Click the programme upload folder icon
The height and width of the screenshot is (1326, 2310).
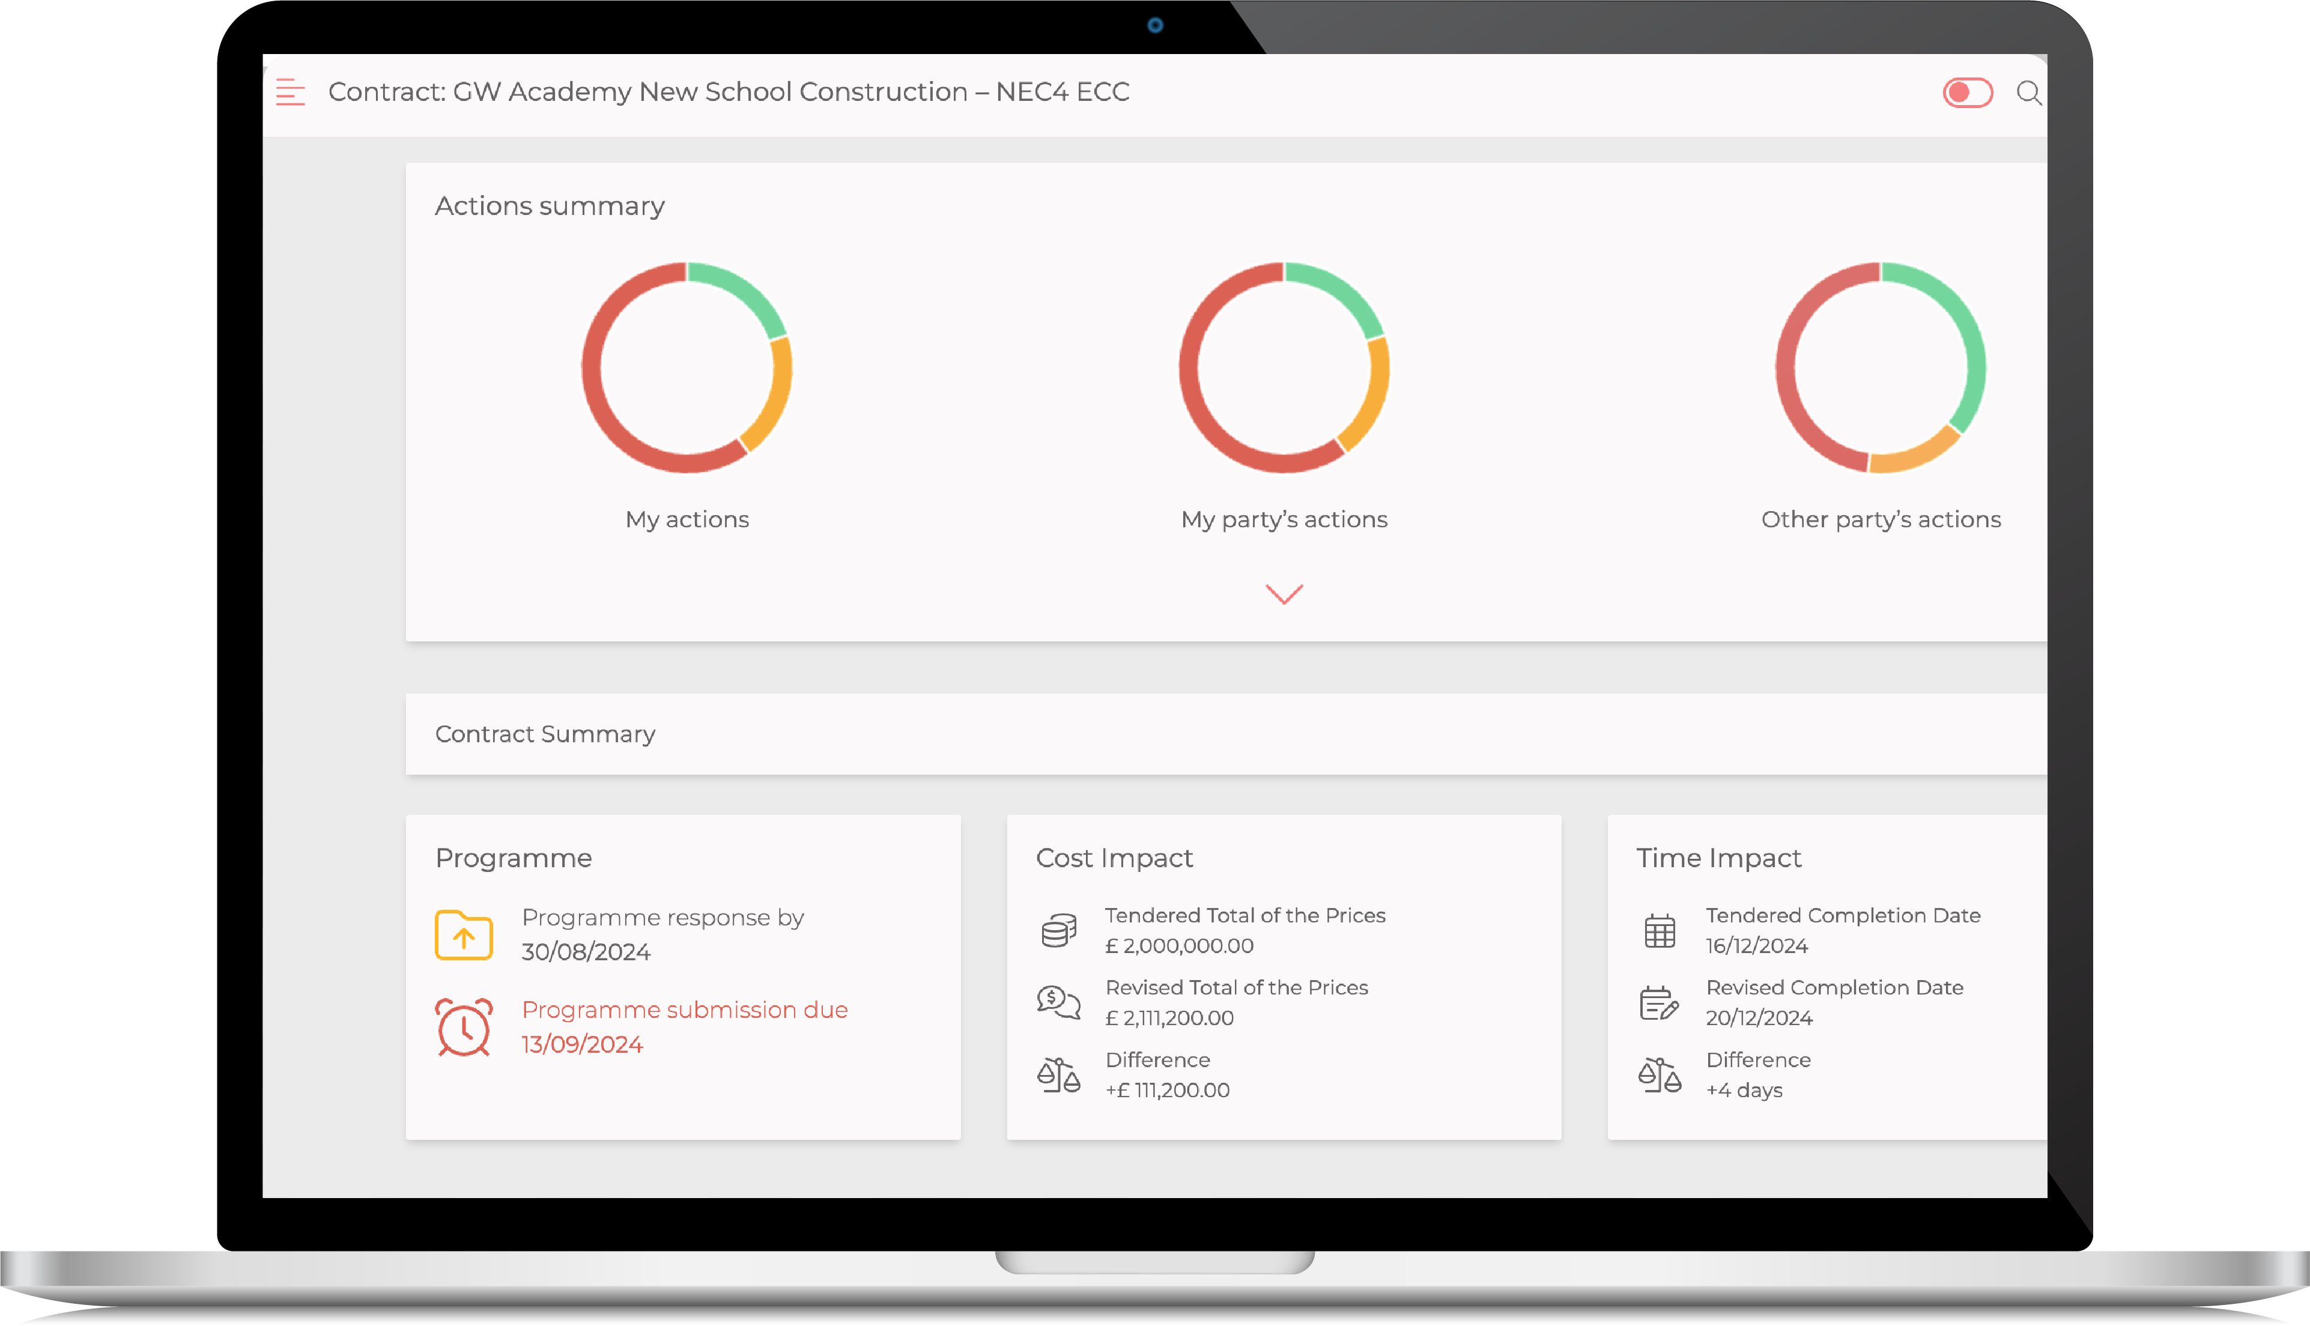point(464,934)
